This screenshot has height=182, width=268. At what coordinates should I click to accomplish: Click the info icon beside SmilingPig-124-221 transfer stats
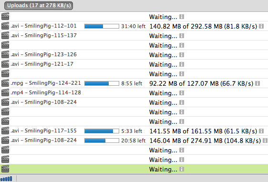[x=258, y=83]
